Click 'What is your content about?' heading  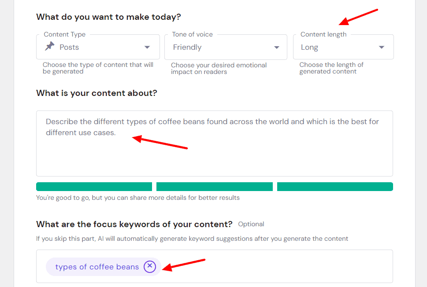97,93
